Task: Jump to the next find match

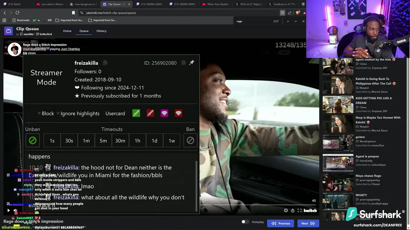Action: (296, 21)
